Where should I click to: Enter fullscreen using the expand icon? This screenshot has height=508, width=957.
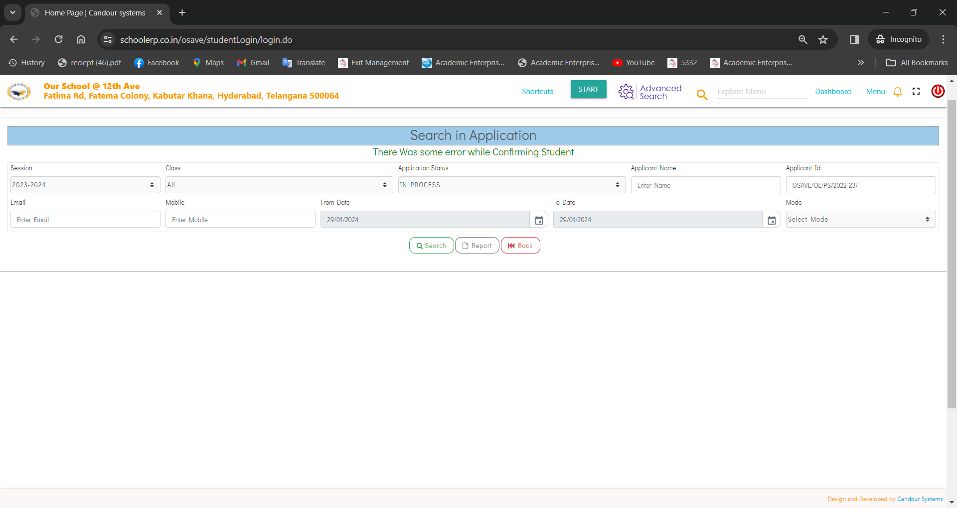click(916, 91)
